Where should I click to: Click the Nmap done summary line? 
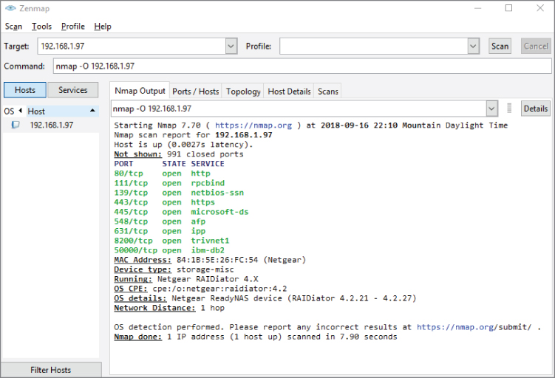256,337
